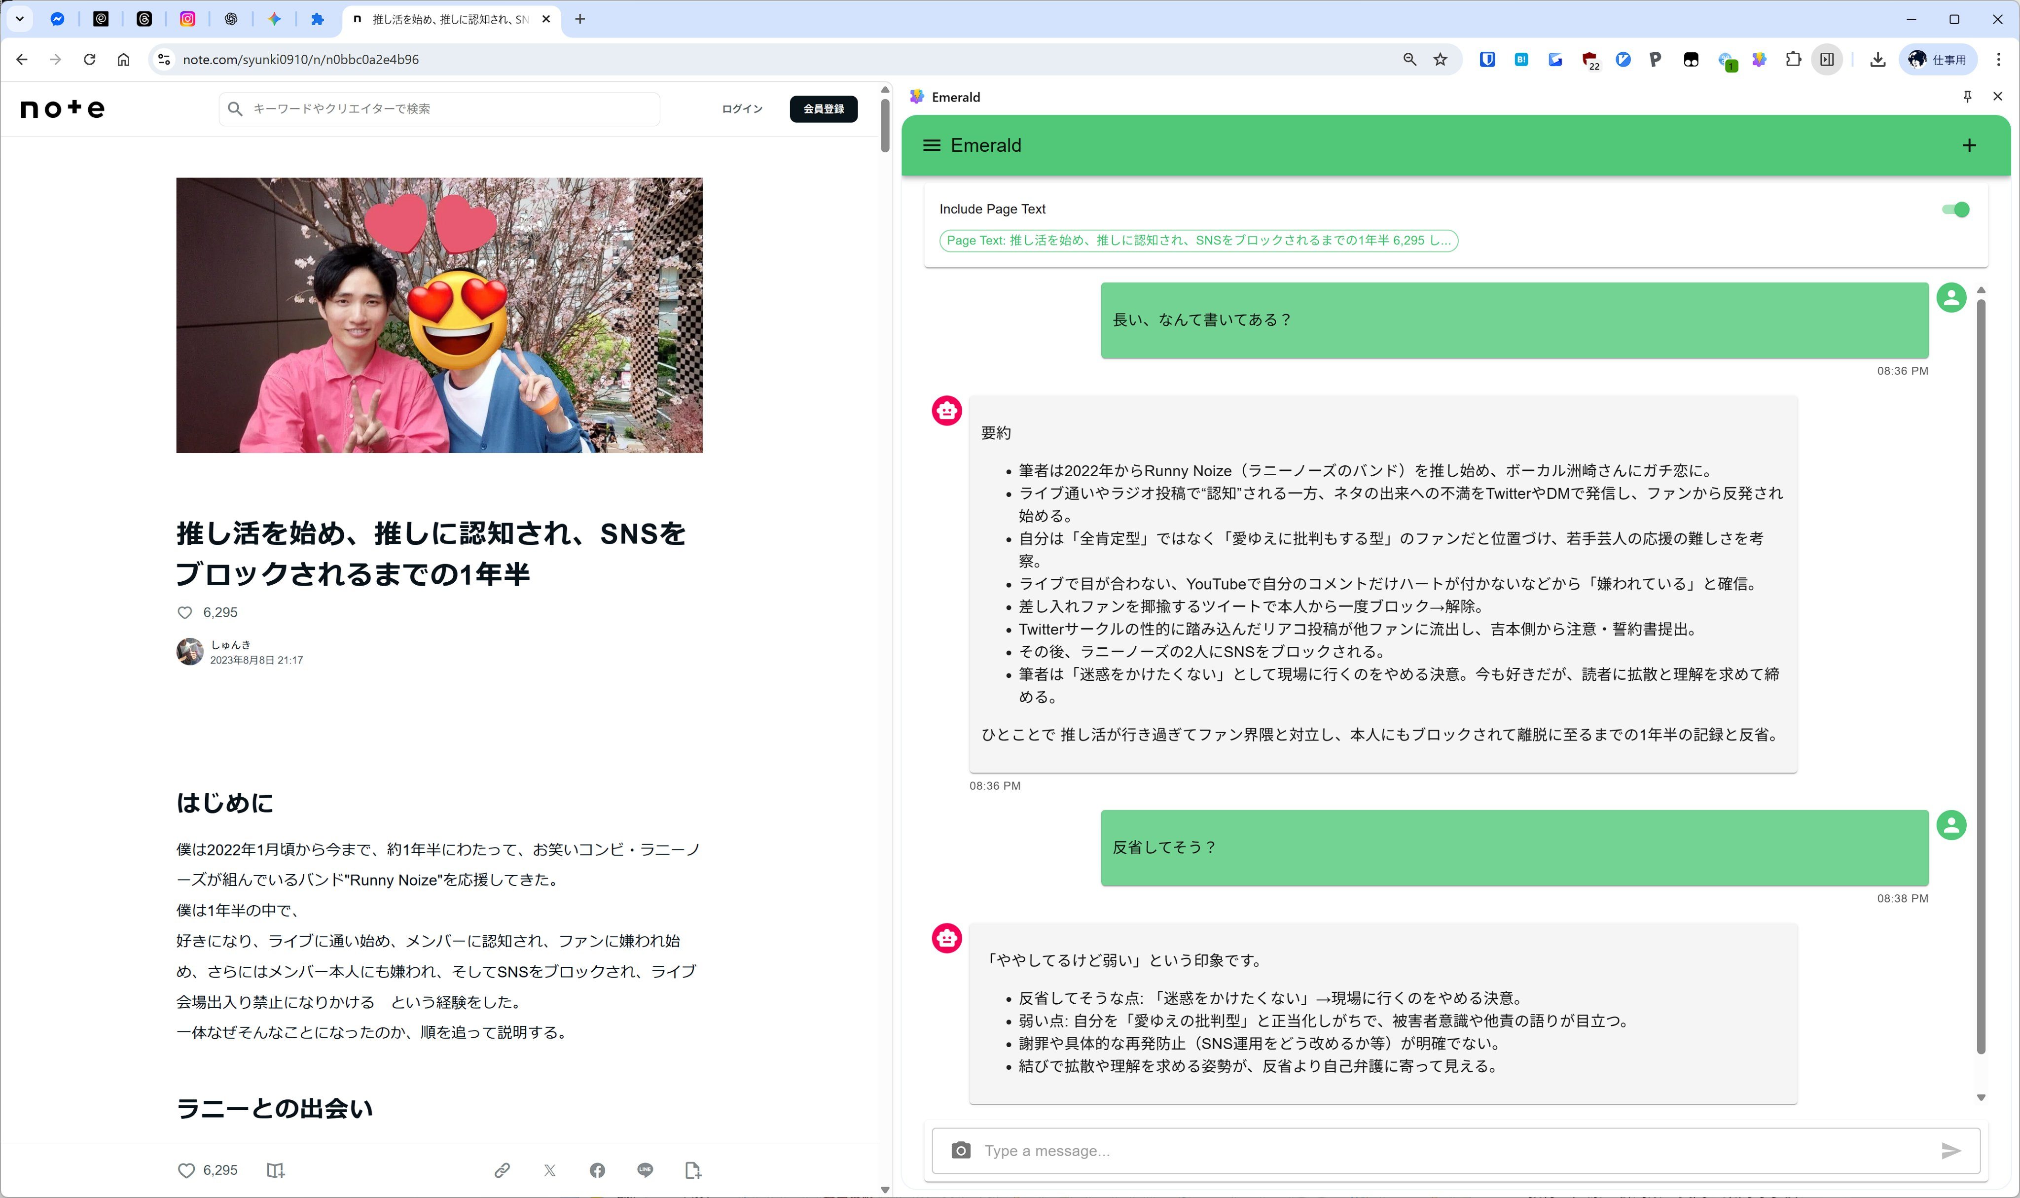This screenshot has height=1198, width=2020.
Task: Switch to the puzzle-piece extensions pinned tab
Action: [317, 19]
